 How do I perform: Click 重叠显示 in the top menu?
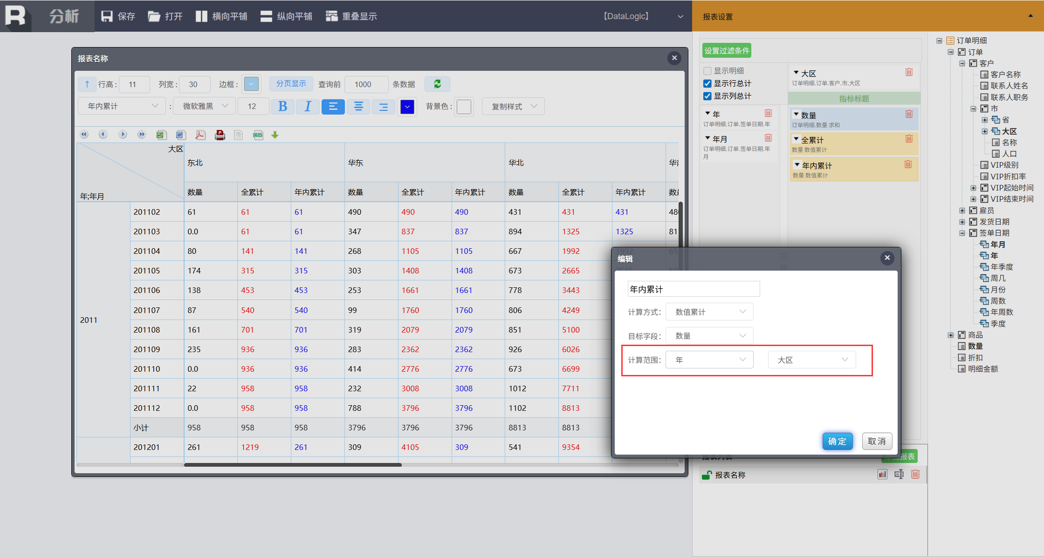[x=351, y=16]
